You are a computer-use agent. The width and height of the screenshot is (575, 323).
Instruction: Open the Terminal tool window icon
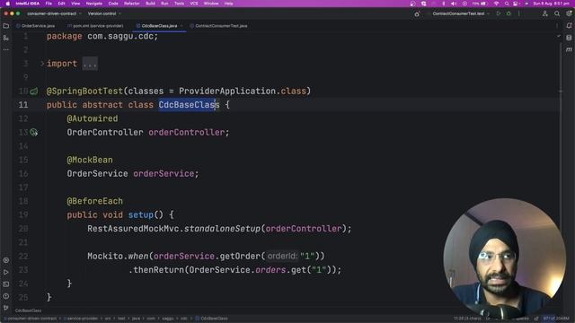pyautogui.click(x=6, y=284)
